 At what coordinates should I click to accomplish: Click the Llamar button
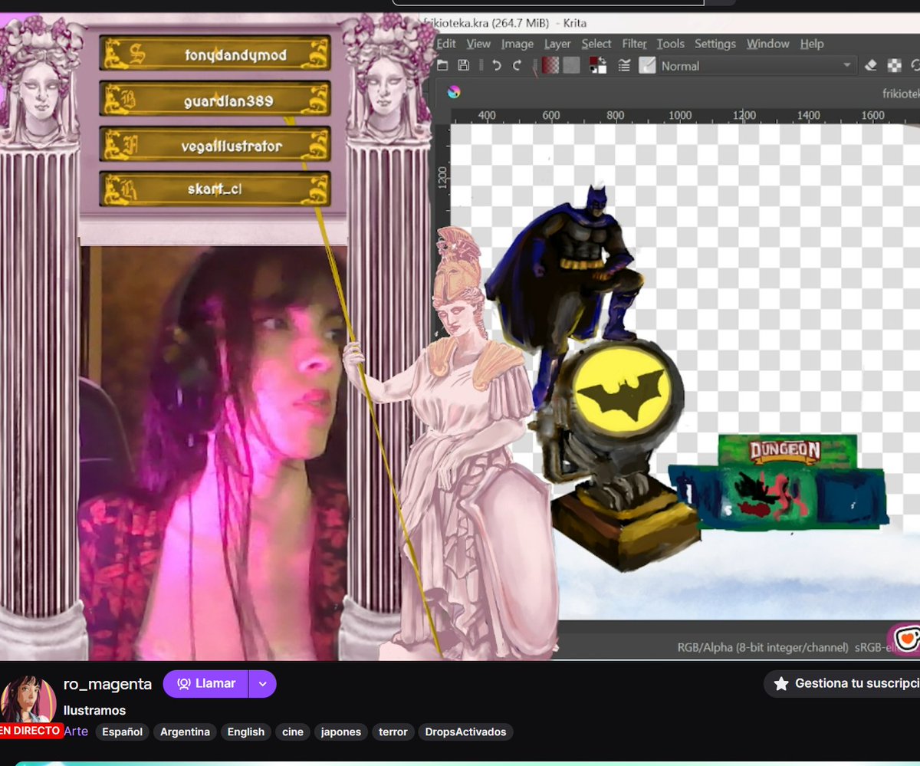pyautogui.click(x=205, y=684)
